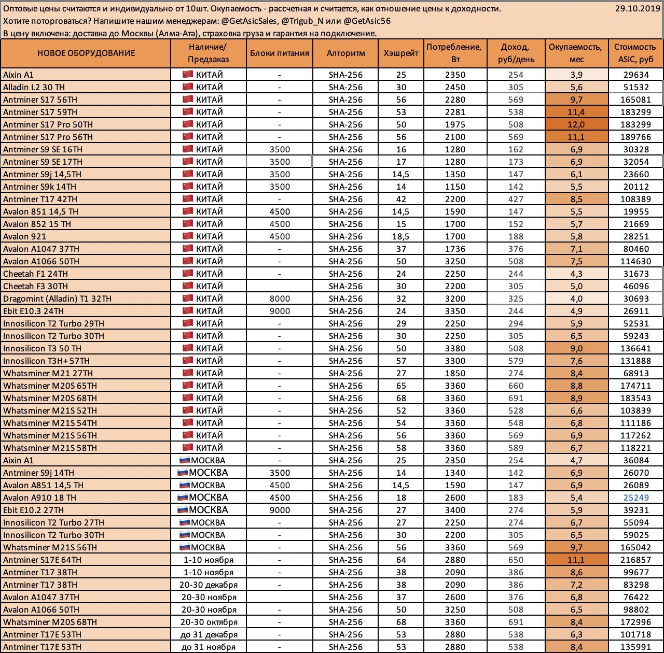Click the preorder date '20-30 октября'
The height and width of the screenshot is (653, 664).
click(209, 622)
